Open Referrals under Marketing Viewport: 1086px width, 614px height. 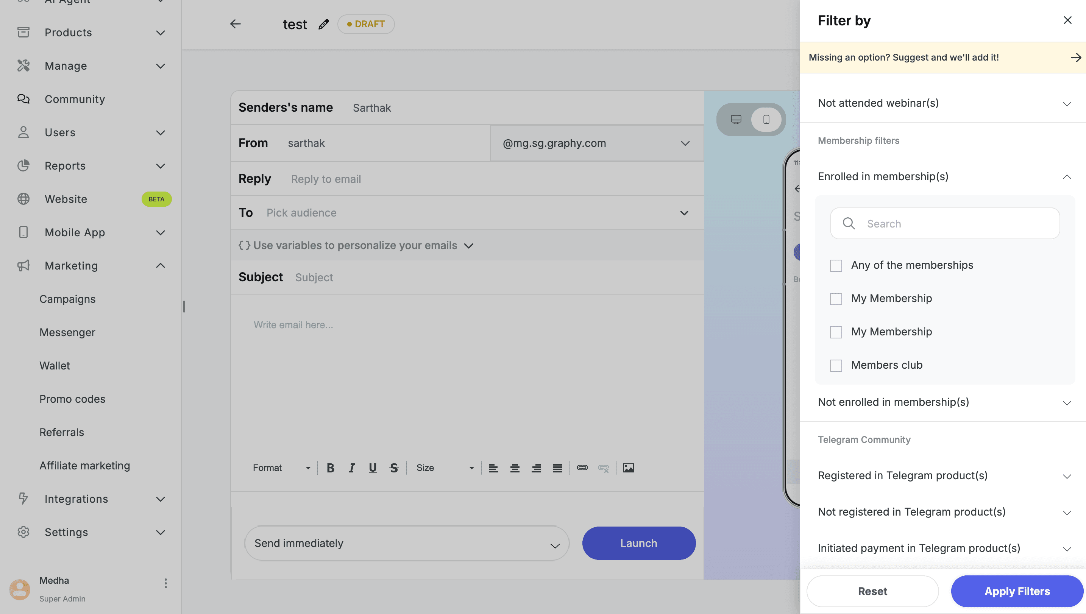pyautogui.click(x=62, y=432)
